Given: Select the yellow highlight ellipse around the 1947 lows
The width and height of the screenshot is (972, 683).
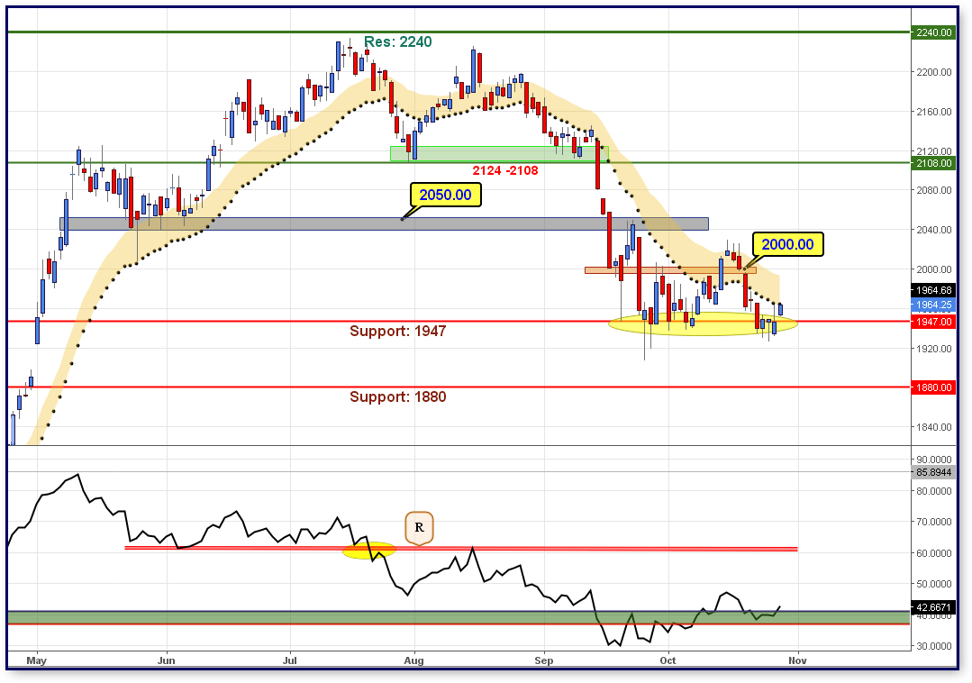Looking at the screenshot, I should [x=703, y=324].
